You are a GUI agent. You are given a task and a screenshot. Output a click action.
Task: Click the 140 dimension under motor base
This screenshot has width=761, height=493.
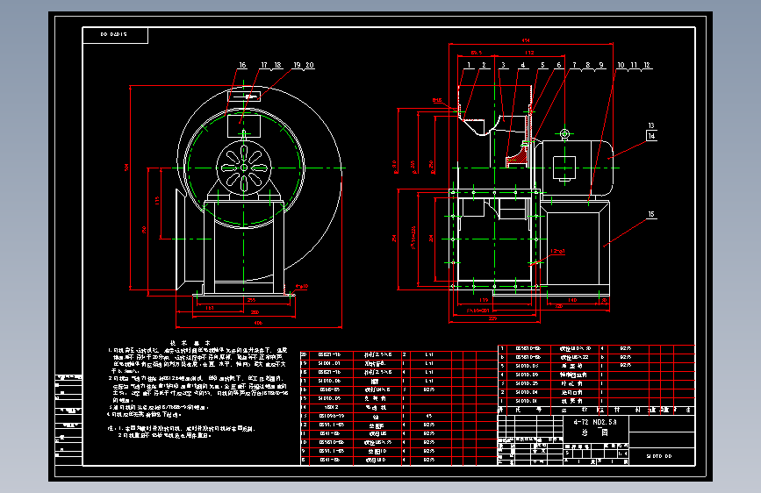[572, 300]
